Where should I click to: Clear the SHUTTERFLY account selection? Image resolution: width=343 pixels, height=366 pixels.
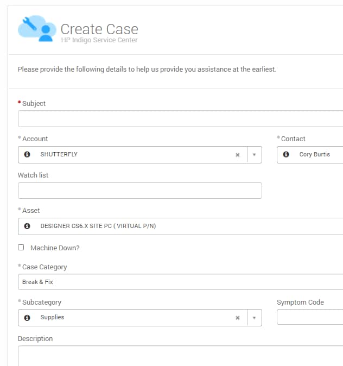click(238, 155)
